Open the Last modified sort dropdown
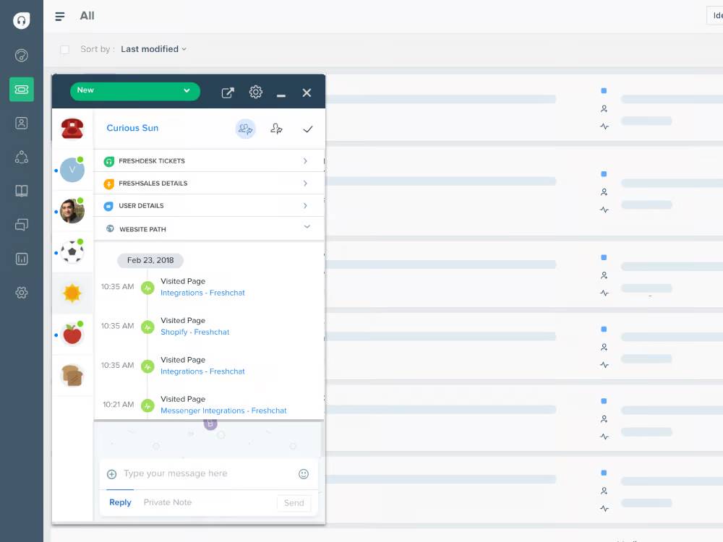The width and height of the screenshot is (723, 542). tap(153, 49)
